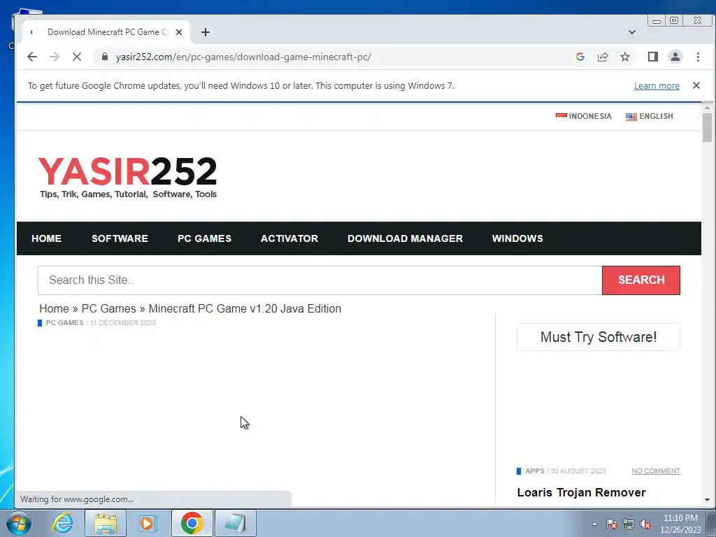Open the taskbar clock and date

pyautogui.click(x=680, y=524)
